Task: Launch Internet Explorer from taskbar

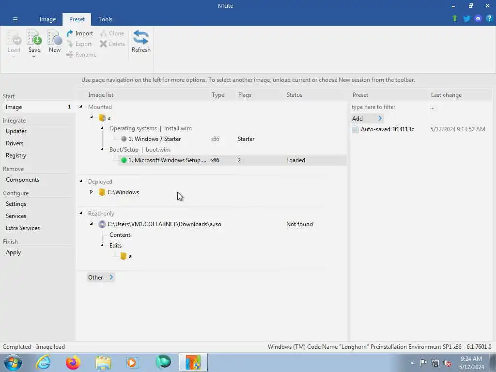Action: 43,362
